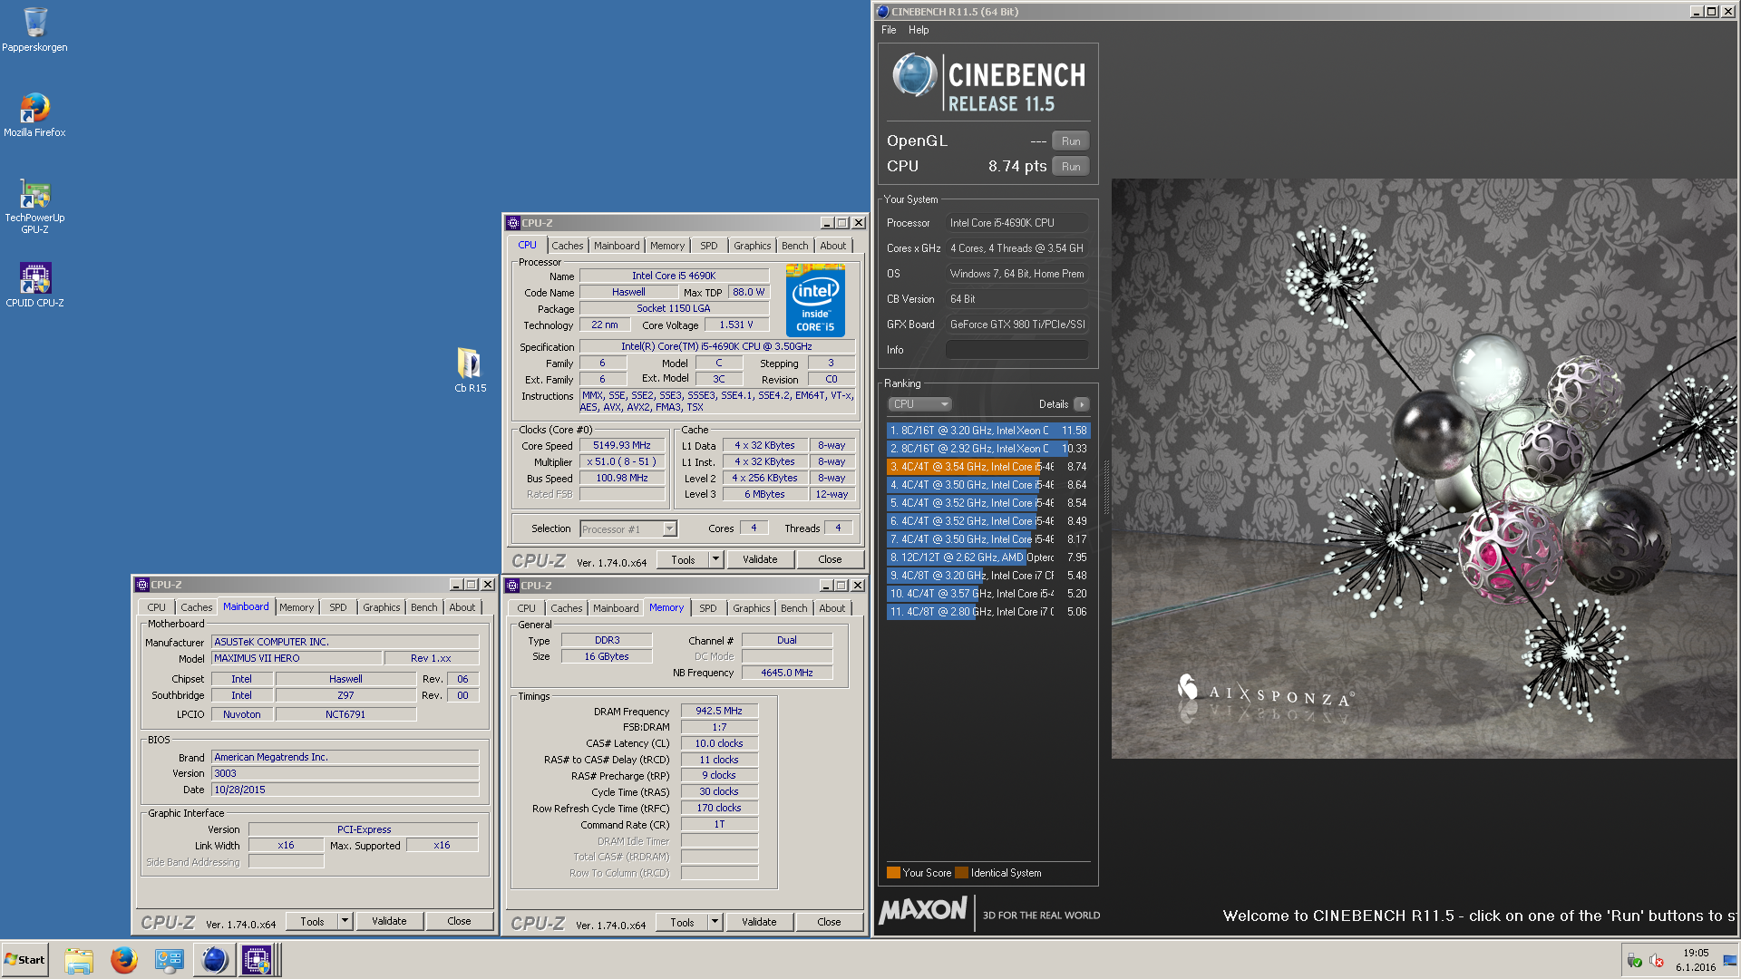Switch to Mainboard tab in top CPU-Z window
The width and height of the screenshot is (1741, 979).
pyautogui.click(x=617, y=246)
